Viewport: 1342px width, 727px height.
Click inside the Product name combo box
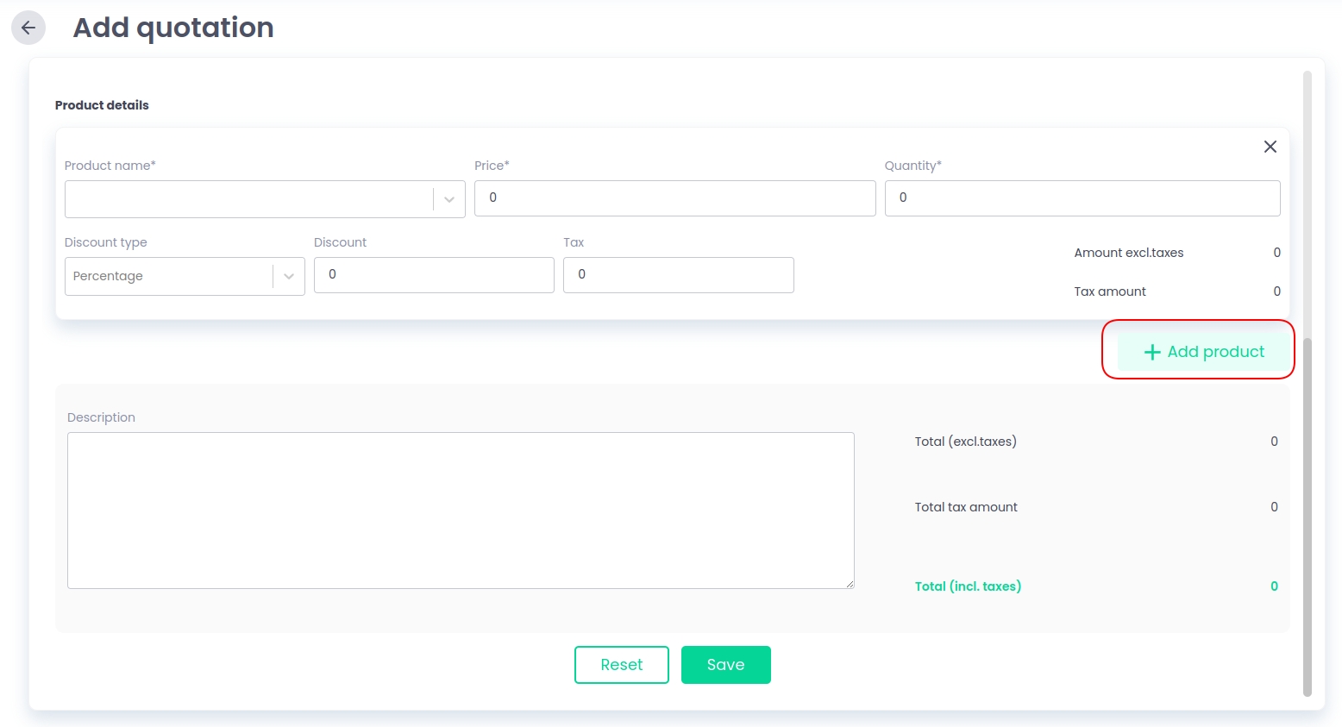248,199
